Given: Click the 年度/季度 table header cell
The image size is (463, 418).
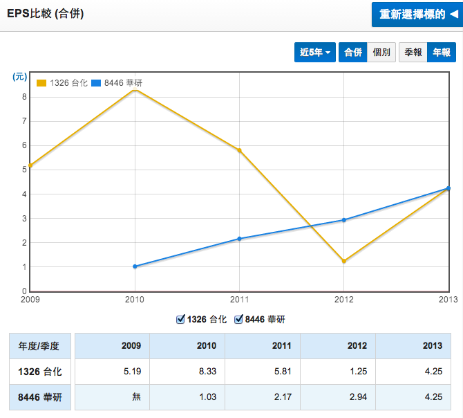Looking at the screenshot, I should pyautogui.click(x=39, y=345).
